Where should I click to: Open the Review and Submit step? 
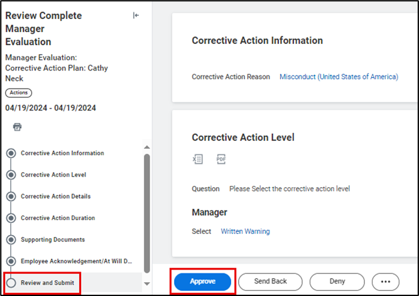coord(47,283)
